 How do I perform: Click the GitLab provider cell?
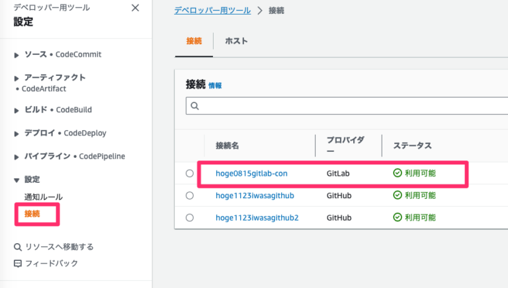(338, 174)
